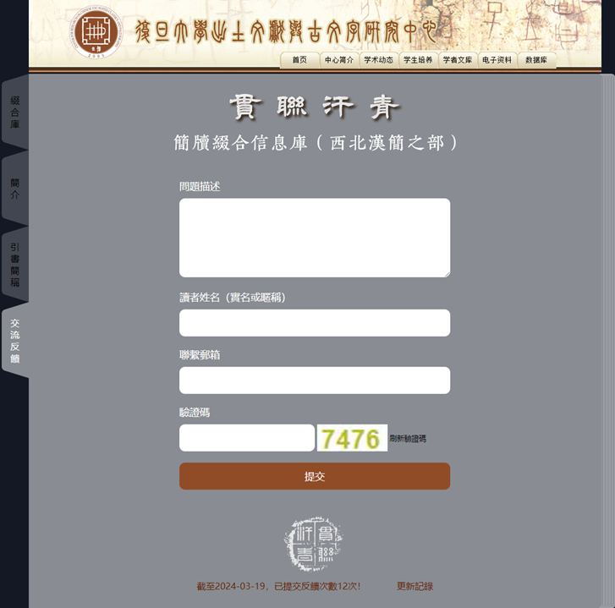Open the 簡介 side tab
Screen dimensions: 615x608
click(15, 189)
